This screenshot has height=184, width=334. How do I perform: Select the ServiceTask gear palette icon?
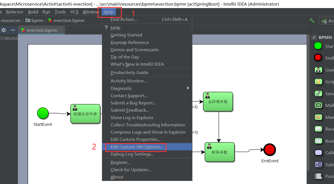point(318,93)
